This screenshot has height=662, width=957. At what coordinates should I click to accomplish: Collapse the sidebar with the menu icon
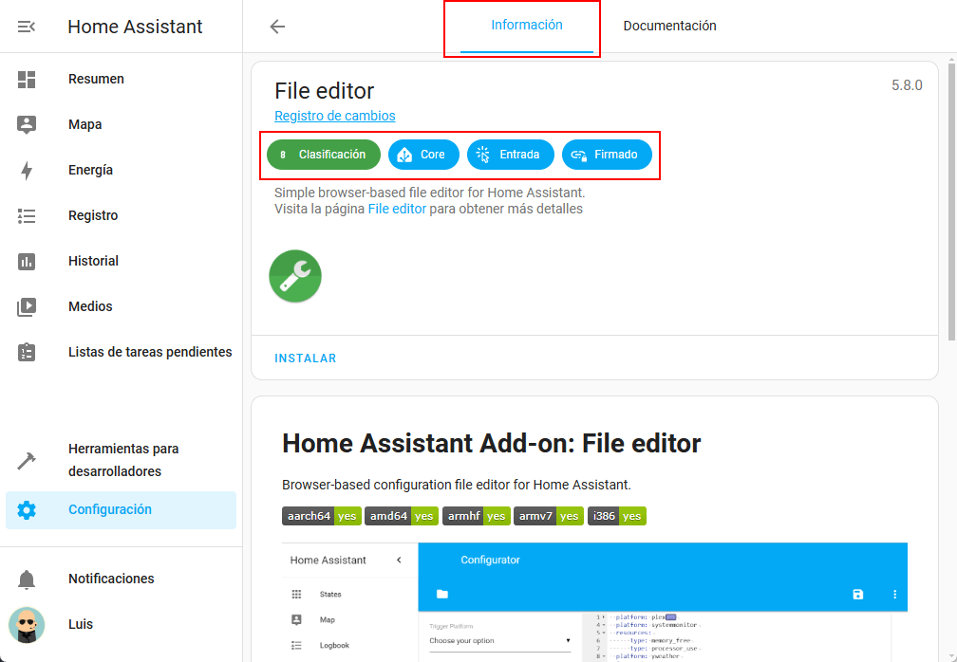click(x=27, y=27)
